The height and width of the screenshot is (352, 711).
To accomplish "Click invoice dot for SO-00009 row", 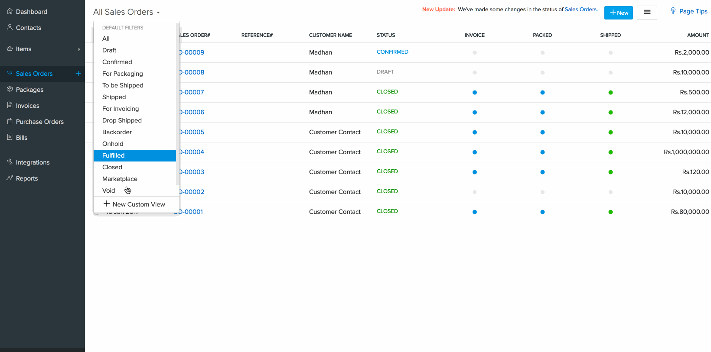I will pyautogui.click(x=475, y=52).
